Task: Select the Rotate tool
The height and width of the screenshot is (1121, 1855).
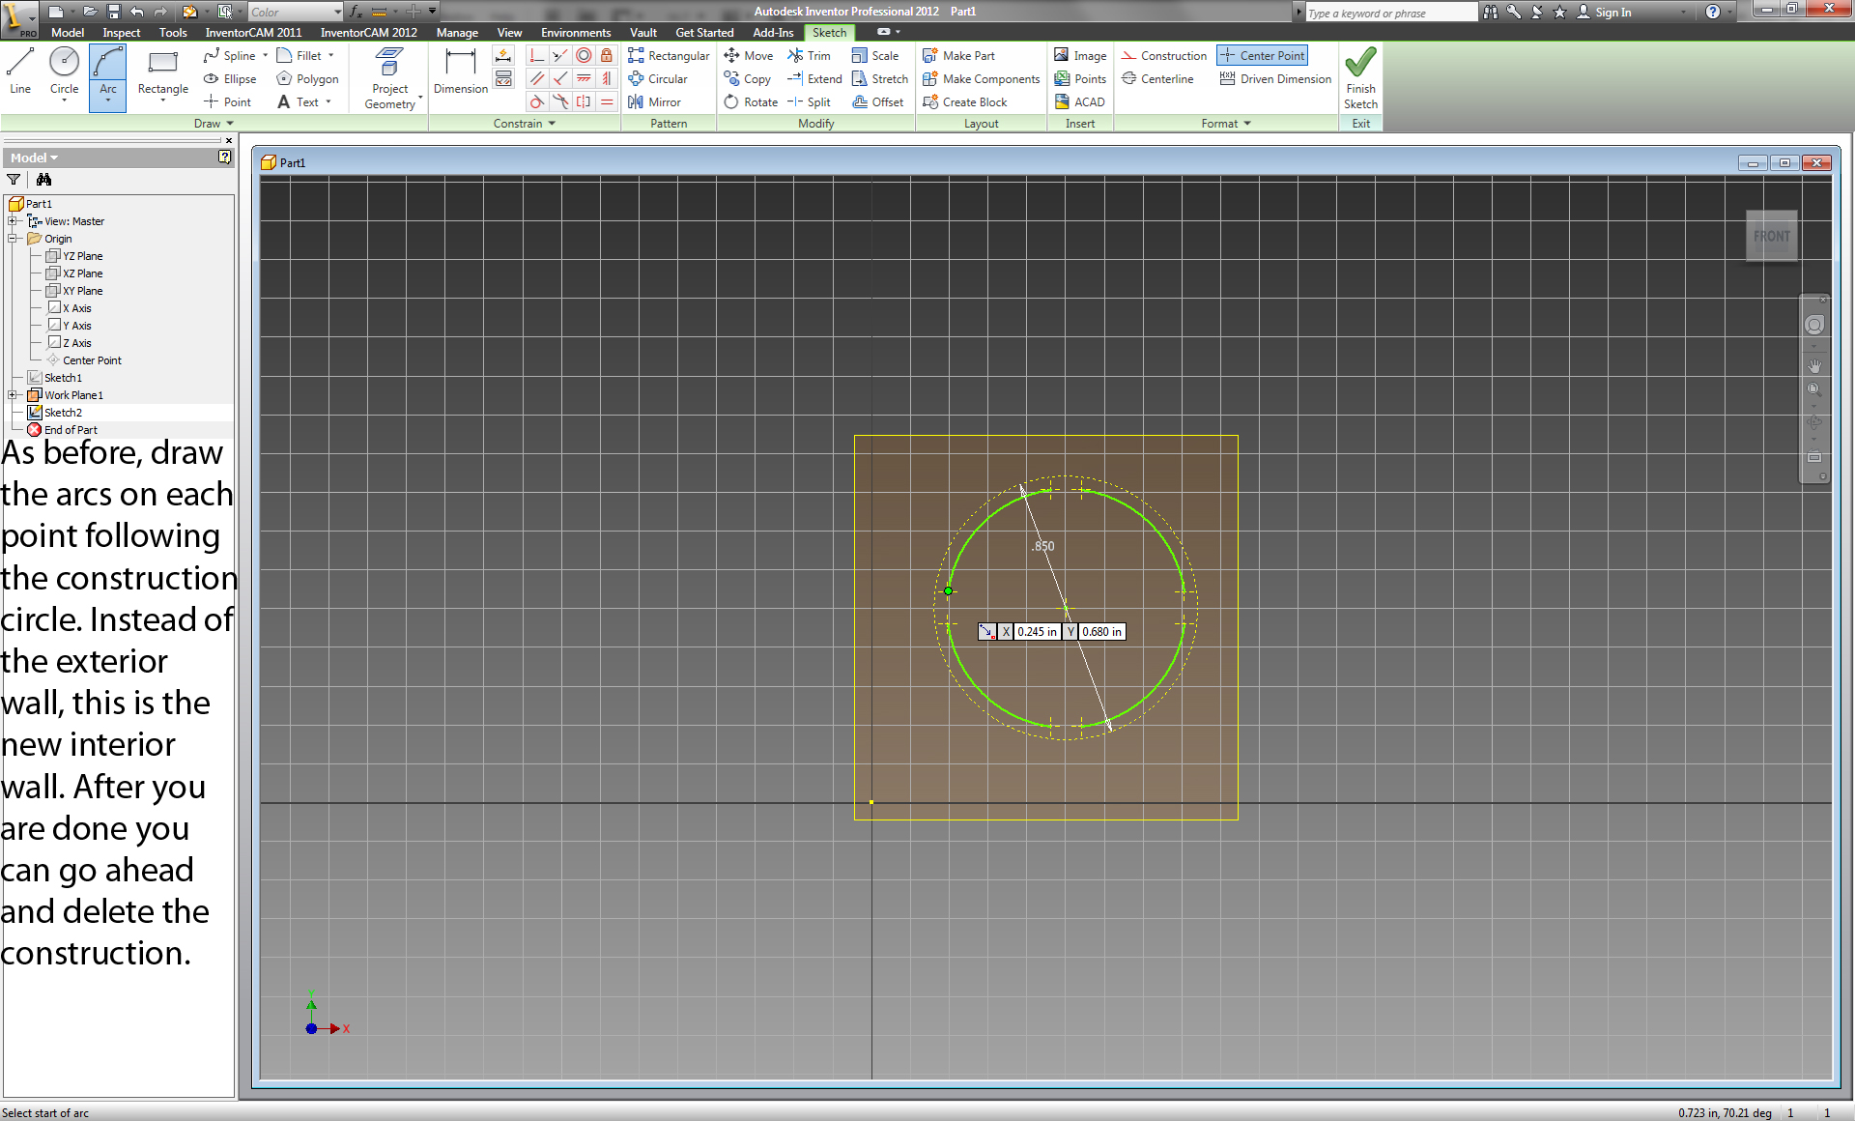Action: click(751, 102)
